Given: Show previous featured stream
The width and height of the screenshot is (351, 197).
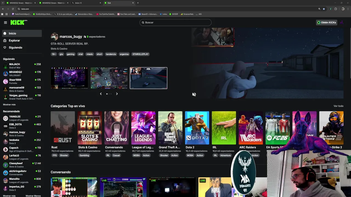Looking at the screenshot, I should pyautogui.click(x=101, y=94).
